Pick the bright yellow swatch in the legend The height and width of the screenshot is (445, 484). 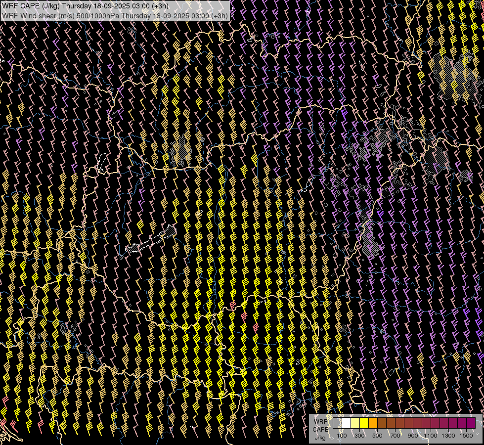click(364, 423)
